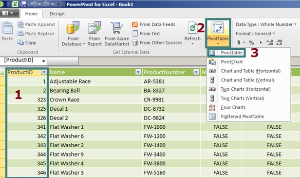The width and height of the screenshot is (300, 178).
Task: Select cell 'Adjustable Race'
Action: 95,81
